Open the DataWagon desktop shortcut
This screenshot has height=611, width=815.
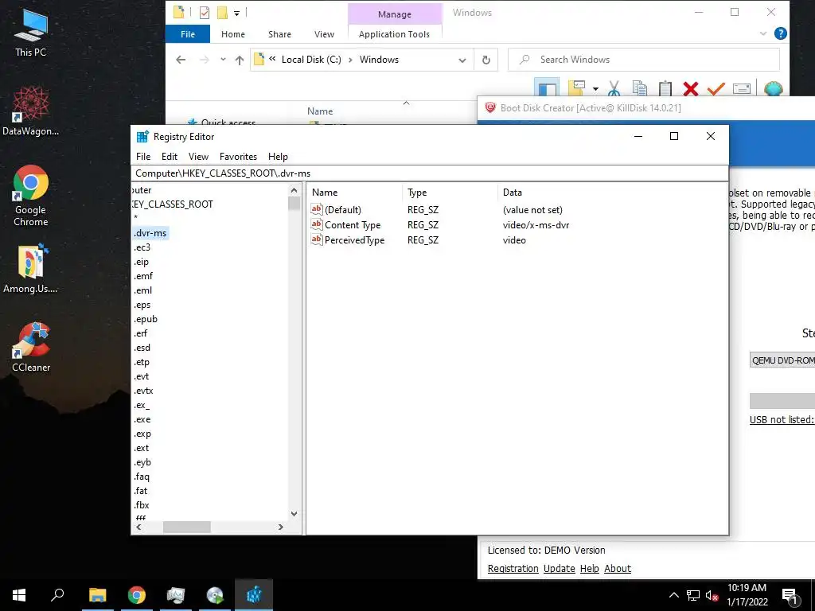pos(31,111)
